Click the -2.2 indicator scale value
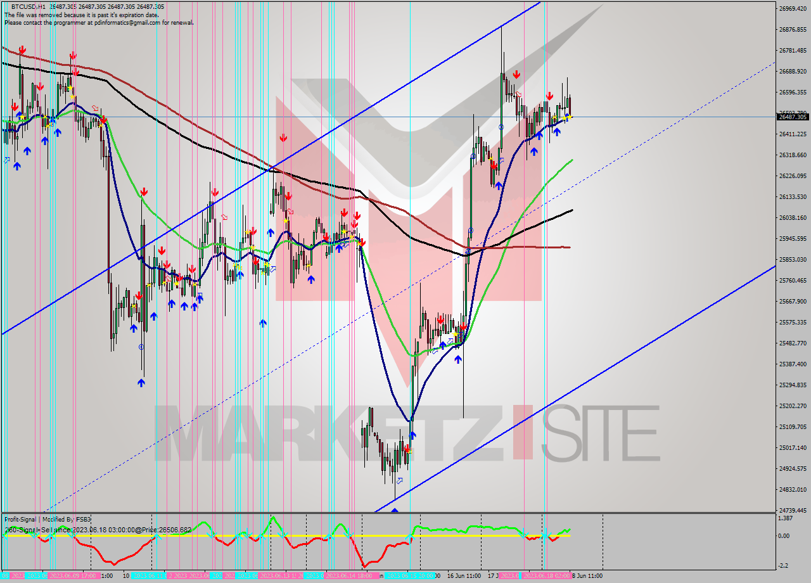Screen dimensions: 811x583 point(784,566)
